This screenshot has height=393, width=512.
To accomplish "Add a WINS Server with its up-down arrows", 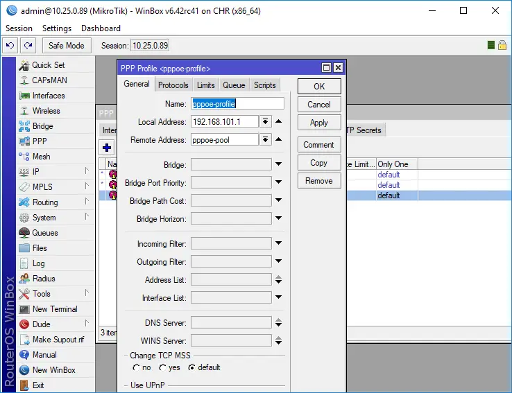I will click(278, 340).
